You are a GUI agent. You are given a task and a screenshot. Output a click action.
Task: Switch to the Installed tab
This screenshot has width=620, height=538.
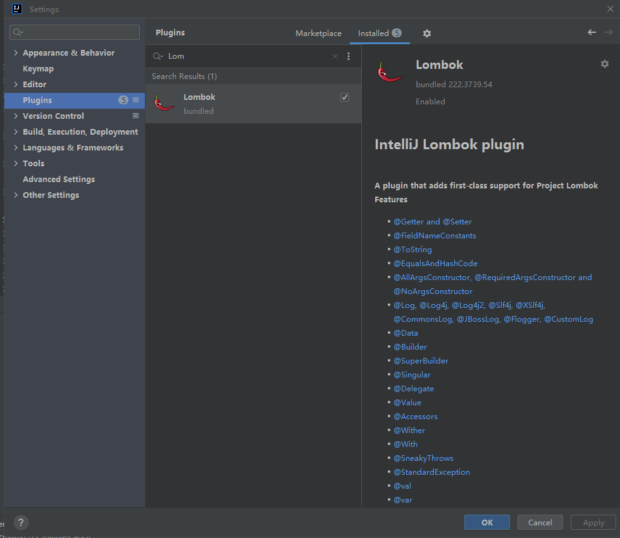[380, 34]
